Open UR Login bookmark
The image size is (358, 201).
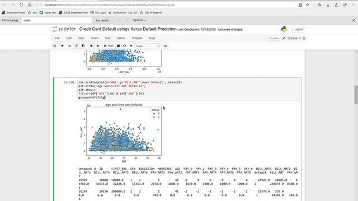point(98,13)
